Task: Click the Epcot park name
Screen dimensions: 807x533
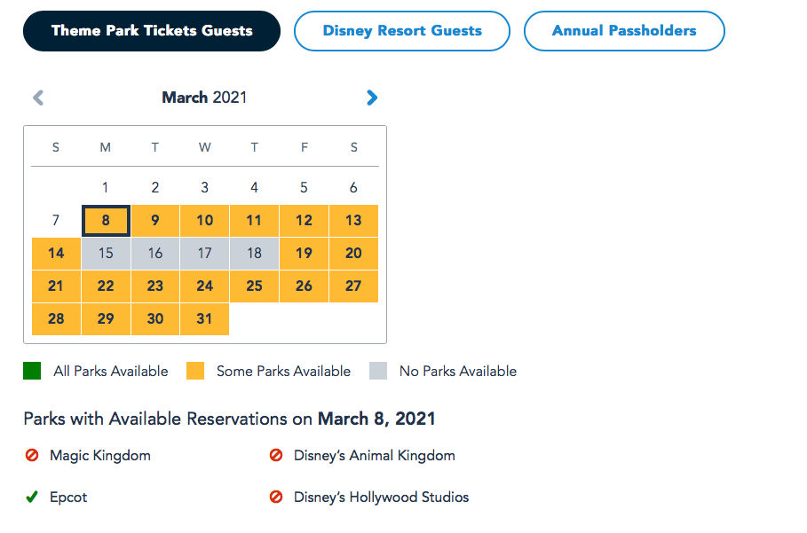Action: click(x=68, y=497)
